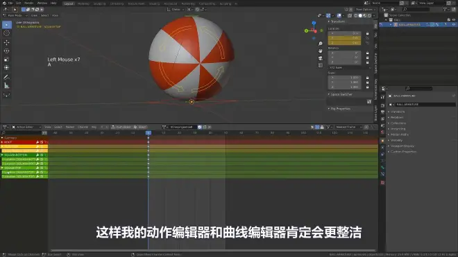
Task: Select the Transform tool
Action: point(6,68)
